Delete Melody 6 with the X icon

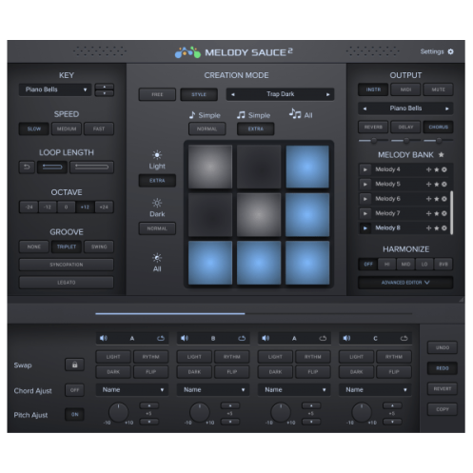444,199
